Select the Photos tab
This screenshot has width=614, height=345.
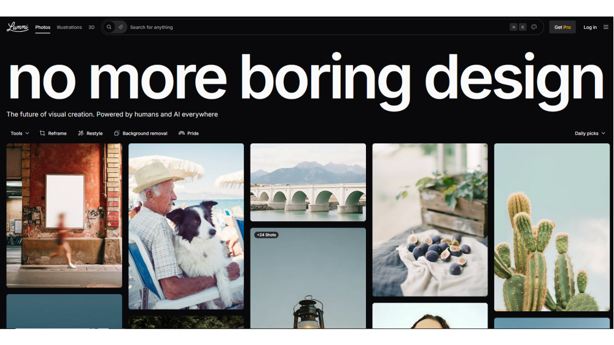tap(43, 27)
